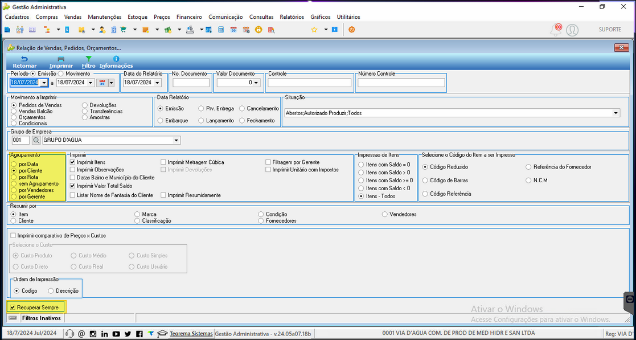Expand the GRUPO D'AGUA company dropdown

(176, 140)
